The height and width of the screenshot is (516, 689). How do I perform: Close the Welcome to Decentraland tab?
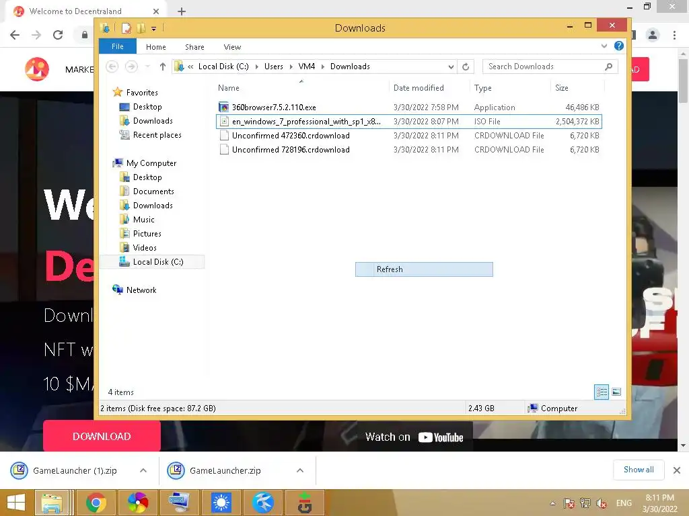pos(155,11)
